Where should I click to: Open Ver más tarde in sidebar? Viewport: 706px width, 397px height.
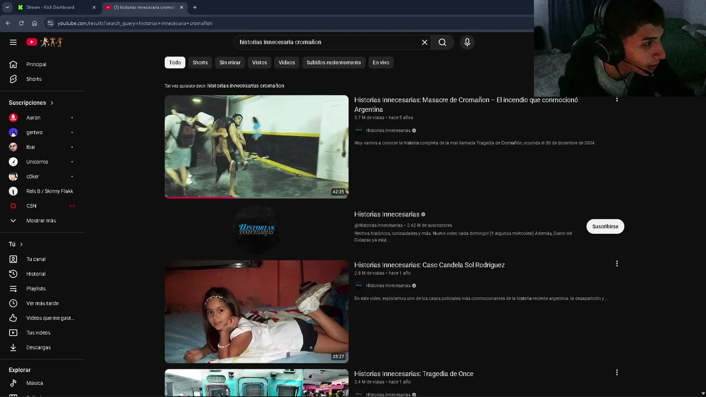click(x=42, y=303)
